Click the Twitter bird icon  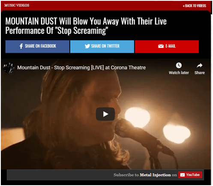[87, 46]
